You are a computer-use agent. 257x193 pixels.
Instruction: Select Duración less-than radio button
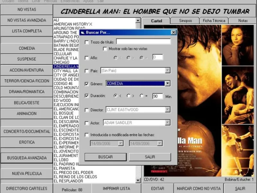coord(116,96)
